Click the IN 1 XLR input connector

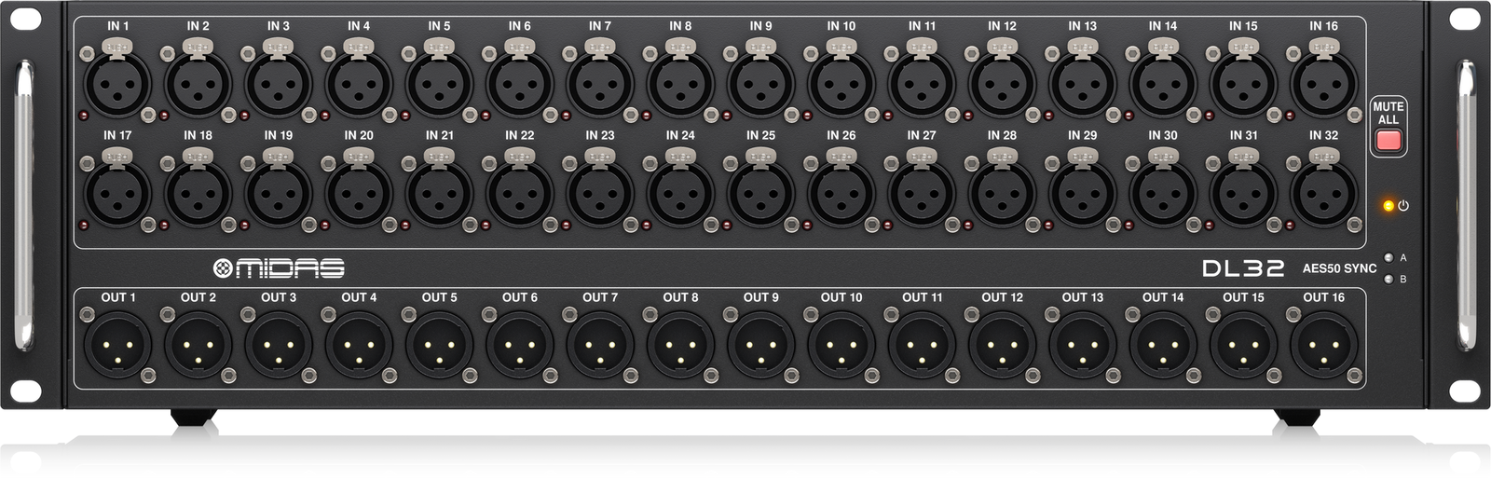click(x=117, y=84)
